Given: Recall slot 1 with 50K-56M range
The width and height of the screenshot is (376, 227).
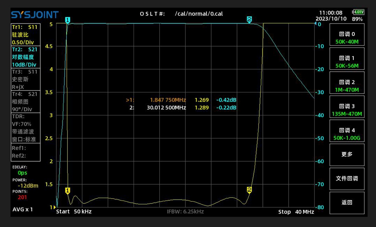Looking at the screenshot, I should point(347,61).
